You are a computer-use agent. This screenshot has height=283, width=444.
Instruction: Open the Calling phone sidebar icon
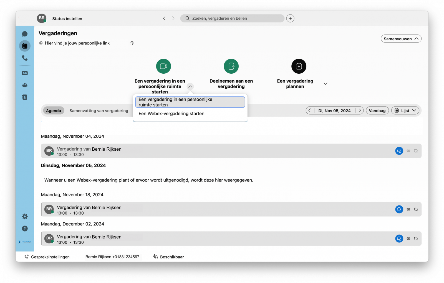click(25, 58)
